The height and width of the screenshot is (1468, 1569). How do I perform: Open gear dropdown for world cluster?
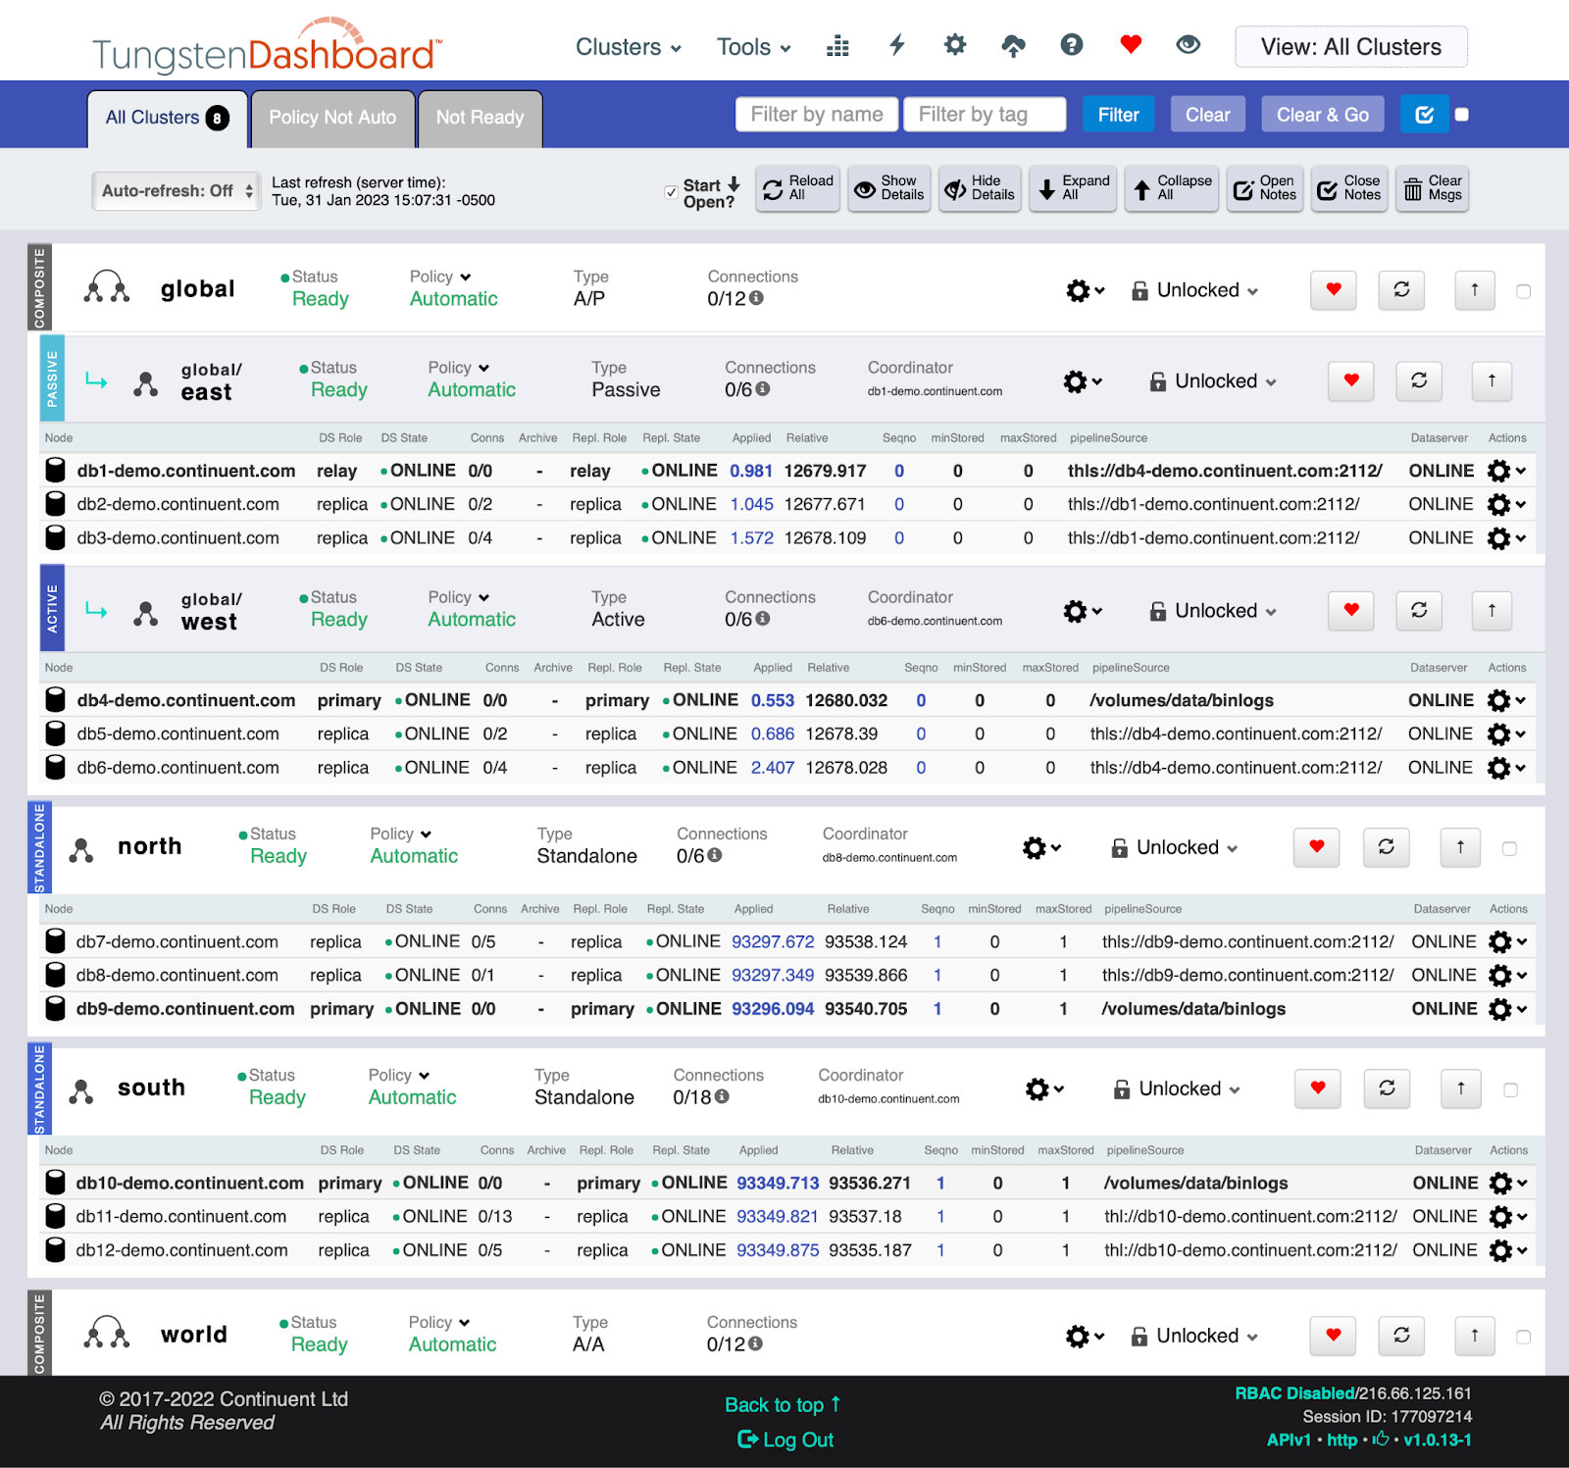1085,1336
